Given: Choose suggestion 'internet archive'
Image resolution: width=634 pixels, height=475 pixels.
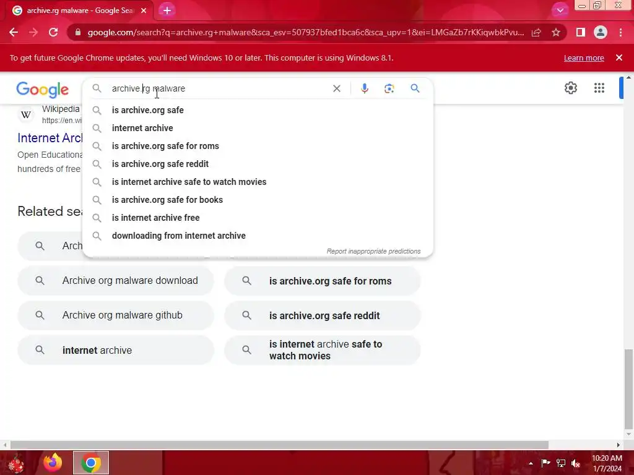Looking at the screenshot, I should (258, 128).
